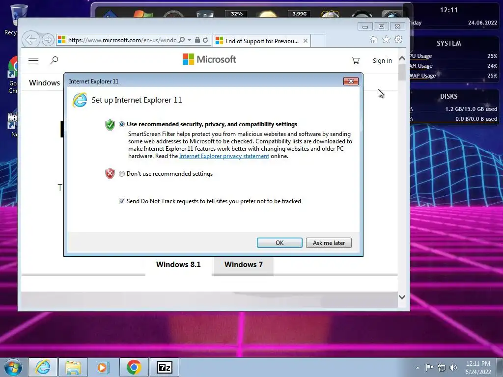Click 1.2 GB/15.0 GB used disk entry
Viewport: 503px width, 377px height.
pos(471,109)
